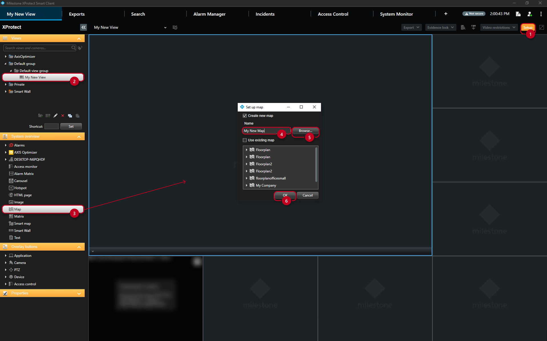Click OK in Set up map dialog
Viewport: 547px width, 341px height.
[285, 195]
